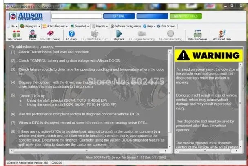This screenshot has height=166, width=248.
Task: Click the troubleshooting vertical scrollbar thumb
Action: 170,93
